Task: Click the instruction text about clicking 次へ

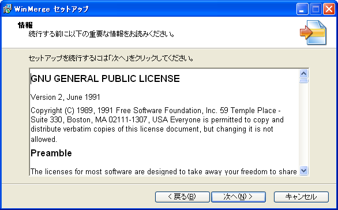Action: coord(111,58)
